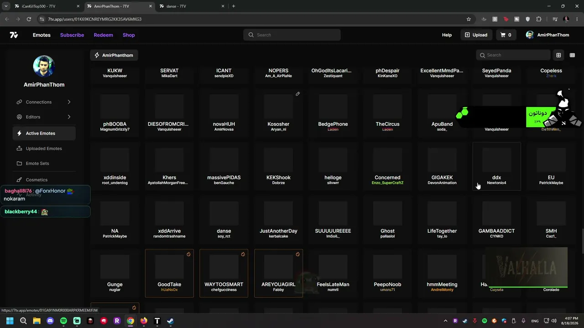584x328 pixels.
Task: Expand the Editors section chevron
Action: (69, 117)
